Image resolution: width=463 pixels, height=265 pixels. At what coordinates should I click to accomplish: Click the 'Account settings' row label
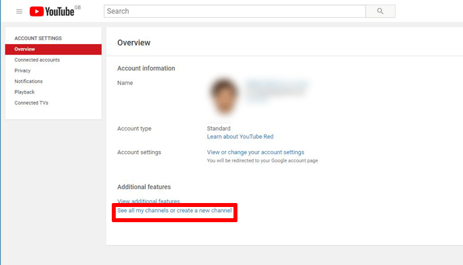(x=139, y=152)
